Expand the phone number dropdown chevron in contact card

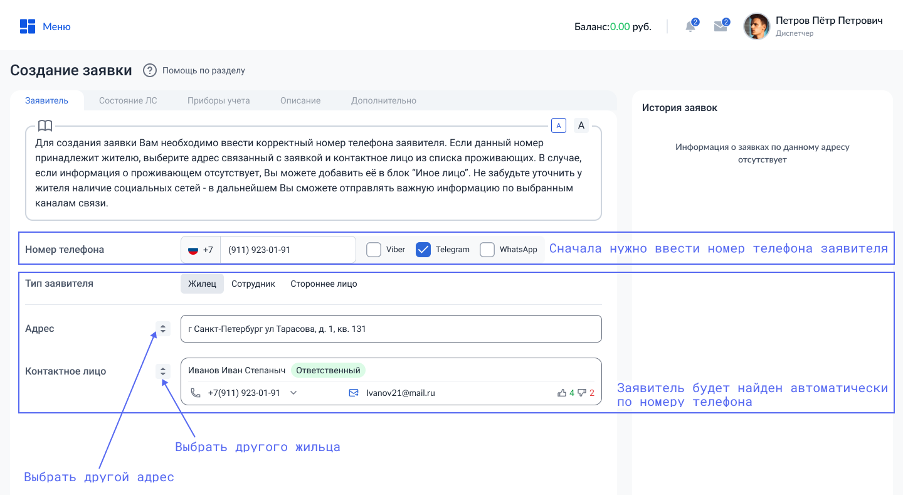[293, 393]
